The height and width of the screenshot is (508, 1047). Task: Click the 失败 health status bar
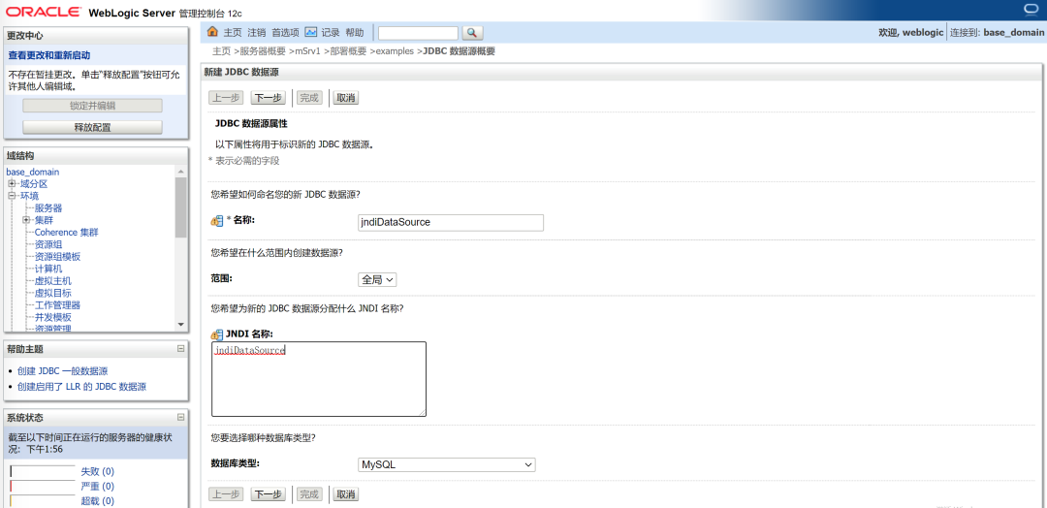[x=42, y=471]
